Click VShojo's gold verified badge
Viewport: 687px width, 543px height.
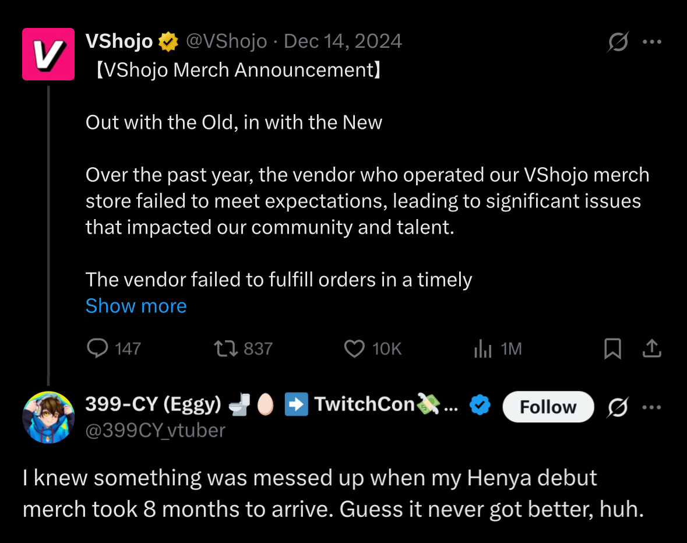[x=168, y=41]
